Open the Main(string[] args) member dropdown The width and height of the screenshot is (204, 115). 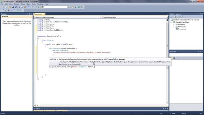tap(167, 17)
